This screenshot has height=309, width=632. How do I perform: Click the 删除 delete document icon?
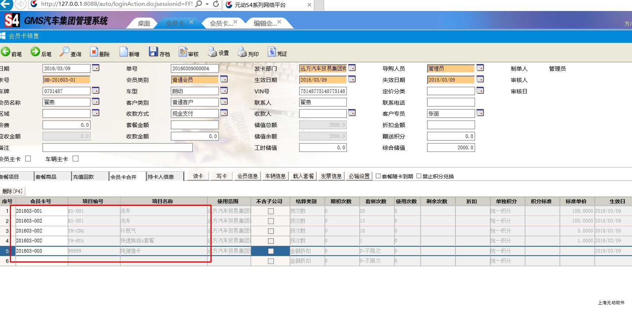click(94, 52)
